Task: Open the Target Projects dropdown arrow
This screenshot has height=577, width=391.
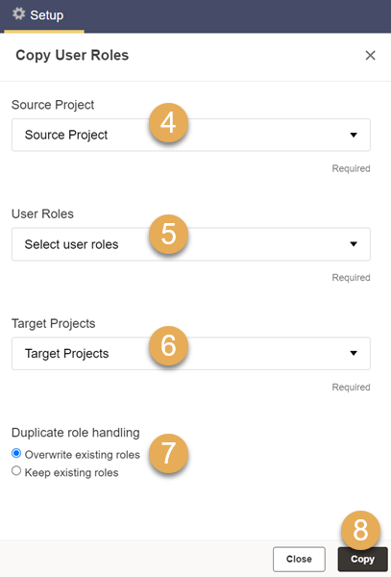Action: [x=354, y=353]
